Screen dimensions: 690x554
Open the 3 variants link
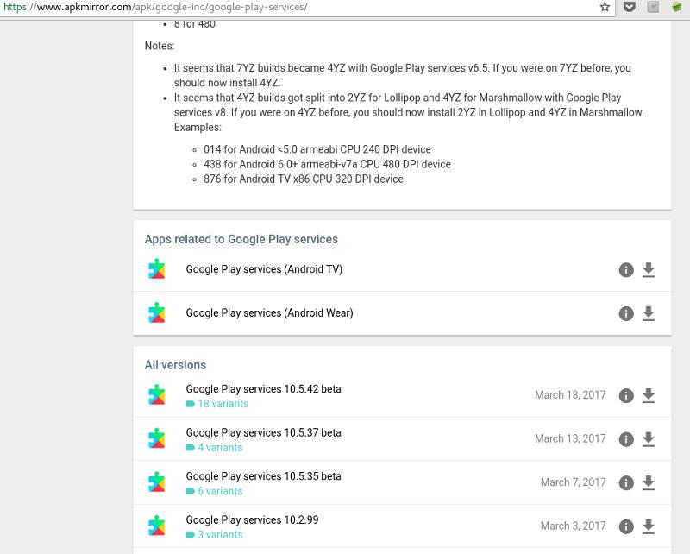(x=220, y=535)
